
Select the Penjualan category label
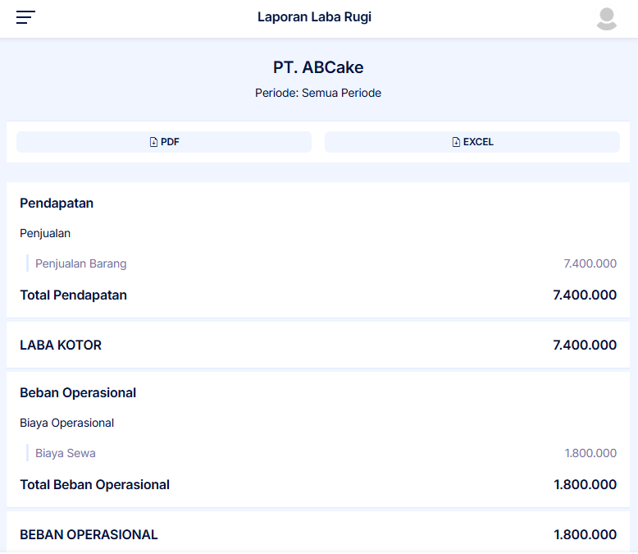[45, 233]
